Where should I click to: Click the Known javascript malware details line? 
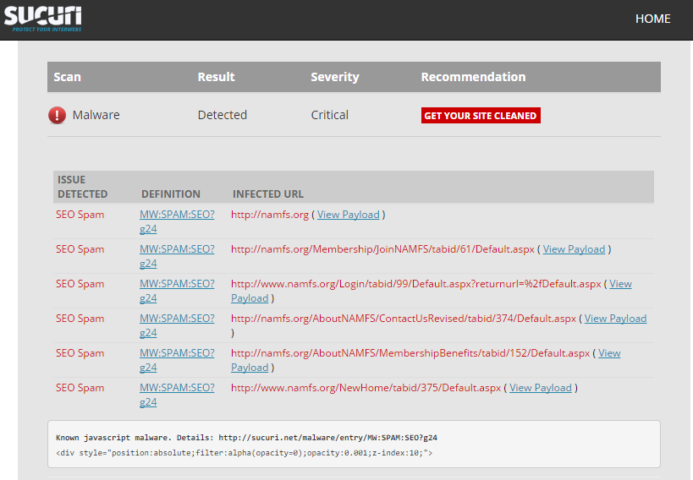[246, 438]
